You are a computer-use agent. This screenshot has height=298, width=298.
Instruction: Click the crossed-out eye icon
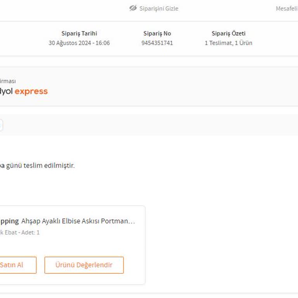(133, 8)
